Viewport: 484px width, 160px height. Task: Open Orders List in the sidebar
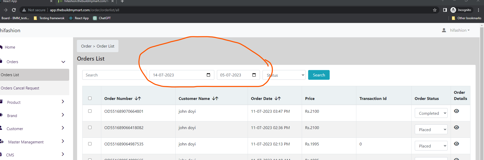pyautogui.click(x=35, y=75)
